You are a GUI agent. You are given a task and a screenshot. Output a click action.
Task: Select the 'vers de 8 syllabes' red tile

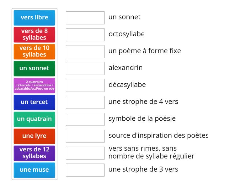[x=34, y=34]
